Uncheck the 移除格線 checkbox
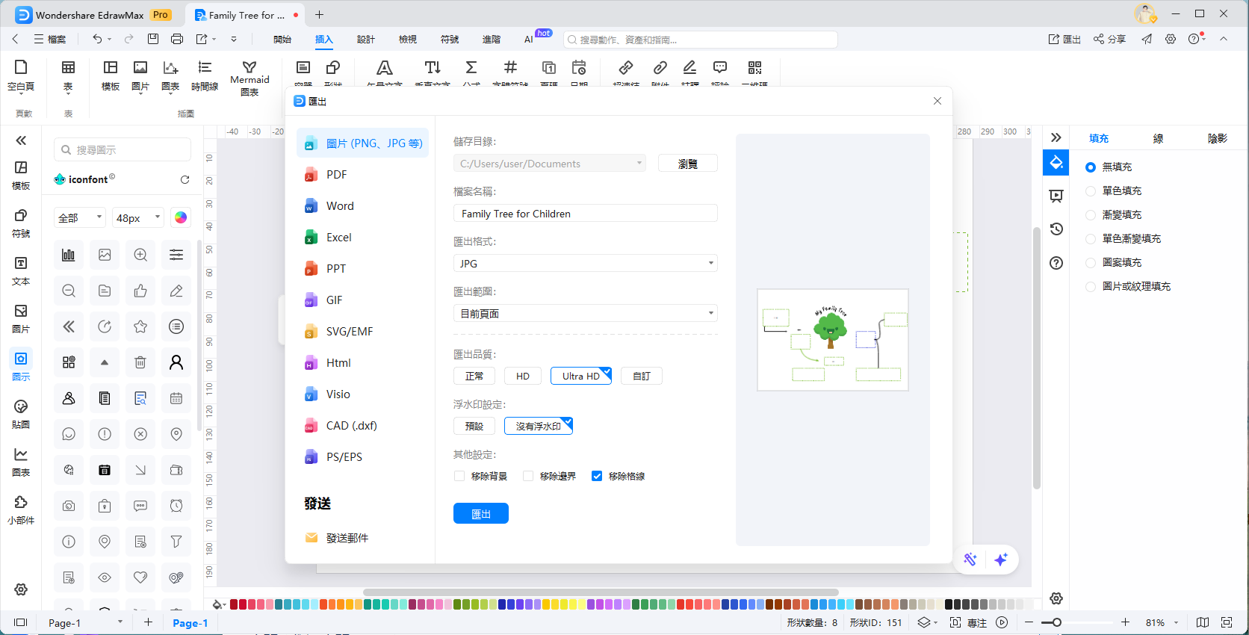Screen dimensions: 1249x635 pyautogui.click(x=597, y=476)
